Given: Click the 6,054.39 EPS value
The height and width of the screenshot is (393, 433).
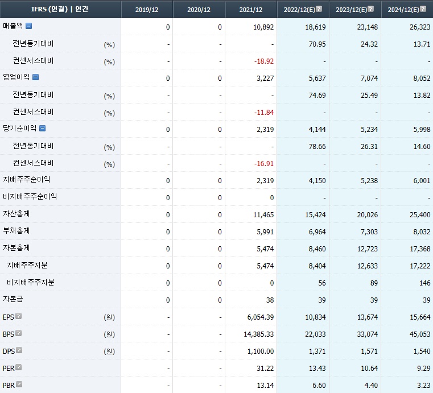Looking at the screenshot, I should [261, 317].
